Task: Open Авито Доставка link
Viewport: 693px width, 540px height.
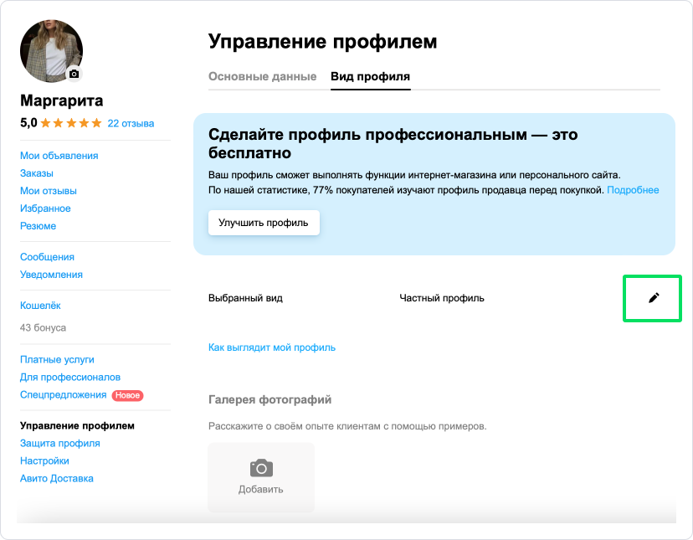Action: click(57, 479)
